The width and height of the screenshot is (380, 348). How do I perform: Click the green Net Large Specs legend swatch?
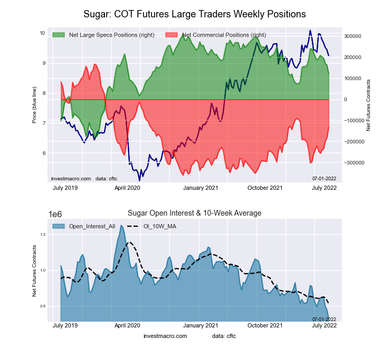[59, 35]
